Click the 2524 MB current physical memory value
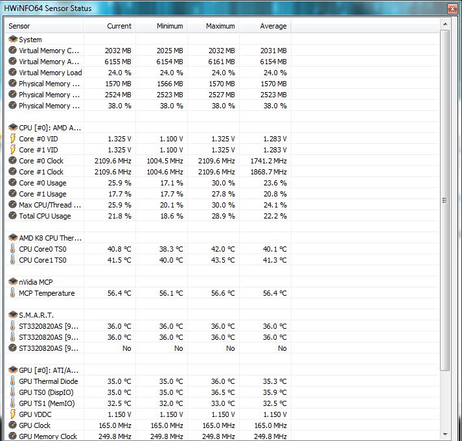 pos(118,95)
